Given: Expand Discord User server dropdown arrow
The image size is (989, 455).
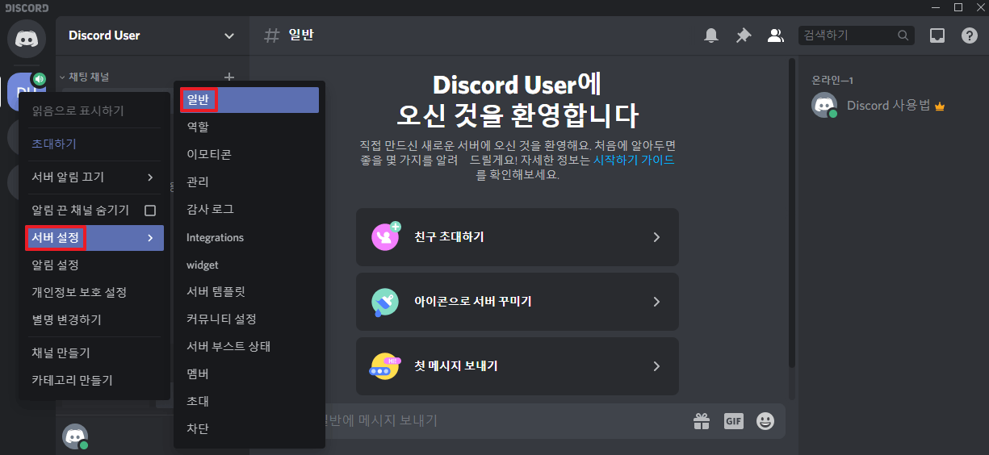Looking at the screenshot, I should coord(229,35).
